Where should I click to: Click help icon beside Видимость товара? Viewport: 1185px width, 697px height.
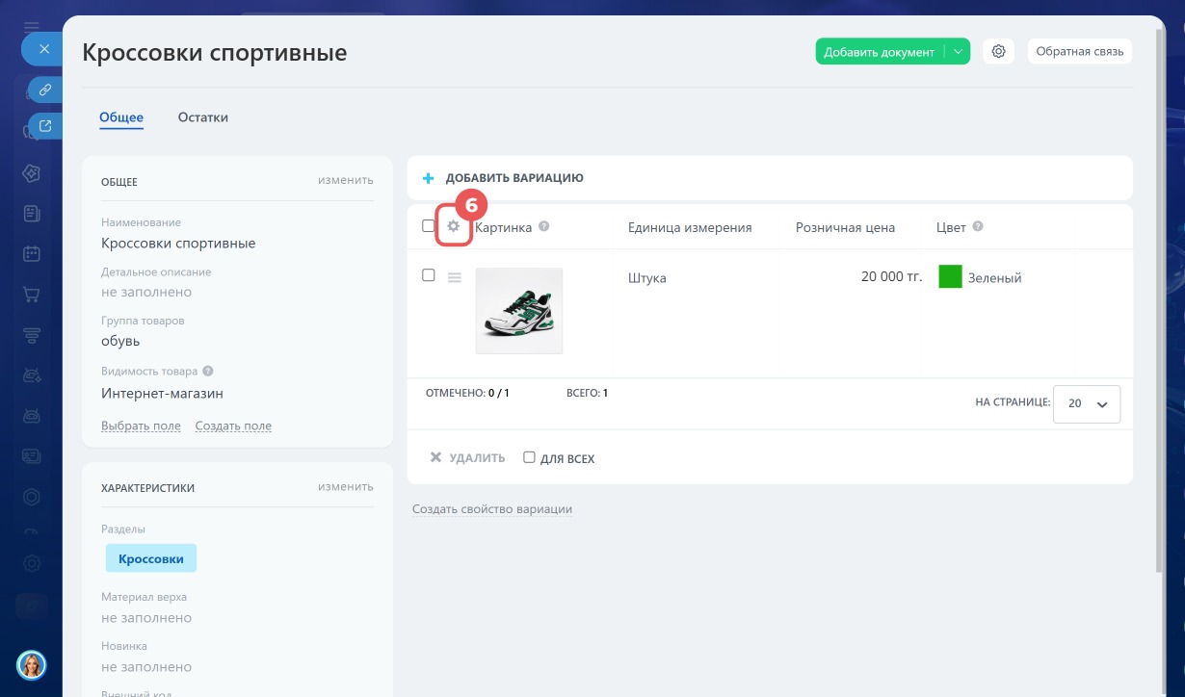pyautogui.click(x=208, y=371)
